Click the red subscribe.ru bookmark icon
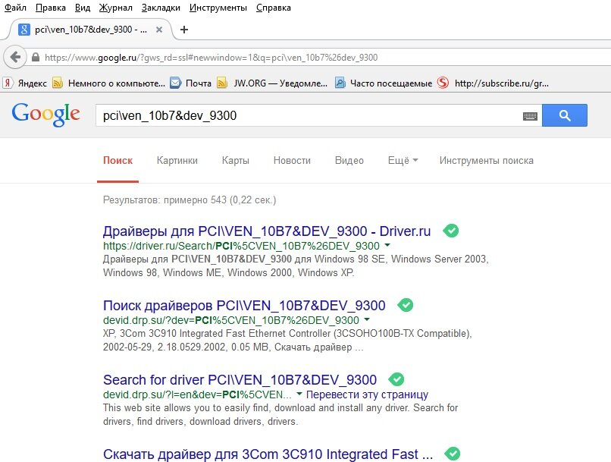Image resolution: width=611 pixels, height=462 pixels. [443, 83]
